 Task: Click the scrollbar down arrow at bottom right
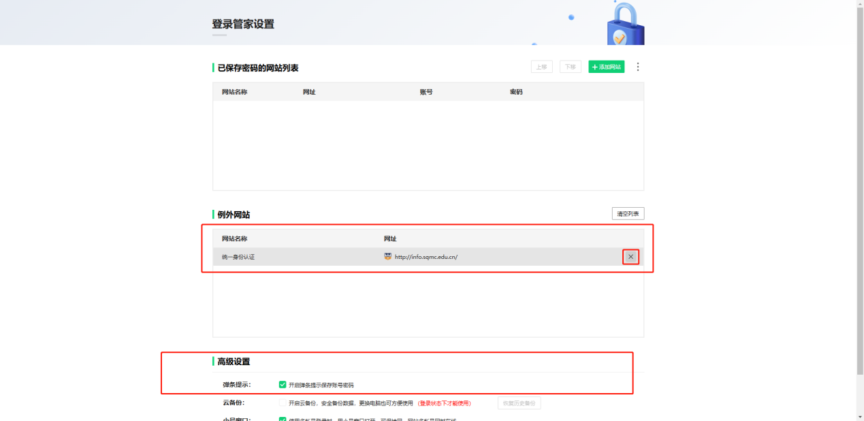click(x=859, y=416)
